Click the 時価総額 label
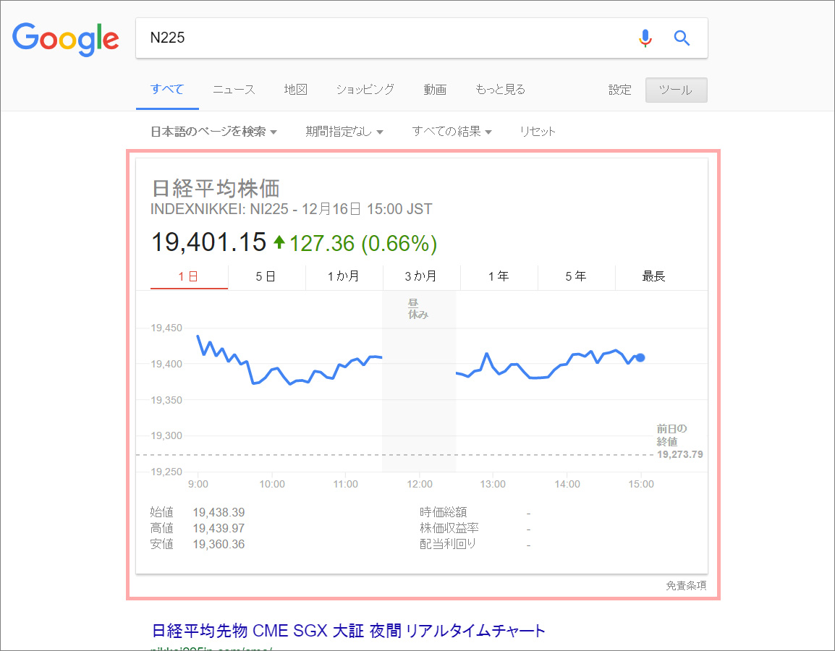 coord(443,512)
